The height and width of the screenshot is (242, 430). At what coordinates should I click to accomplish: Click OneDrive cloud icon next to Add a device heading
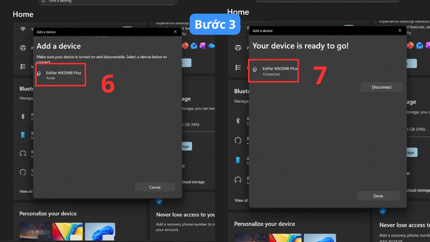coord(211,46)
